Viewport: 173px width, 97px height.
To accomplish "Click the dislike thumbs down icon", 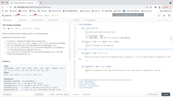I will [16, 29].
